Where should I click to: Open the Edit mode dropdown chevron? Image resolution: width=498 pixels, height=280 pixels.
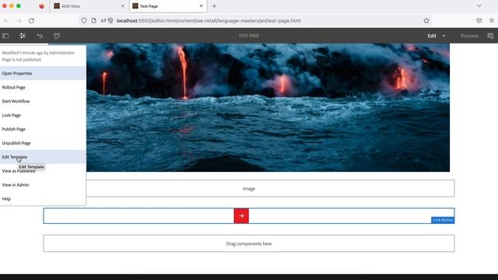pos(444,36)
